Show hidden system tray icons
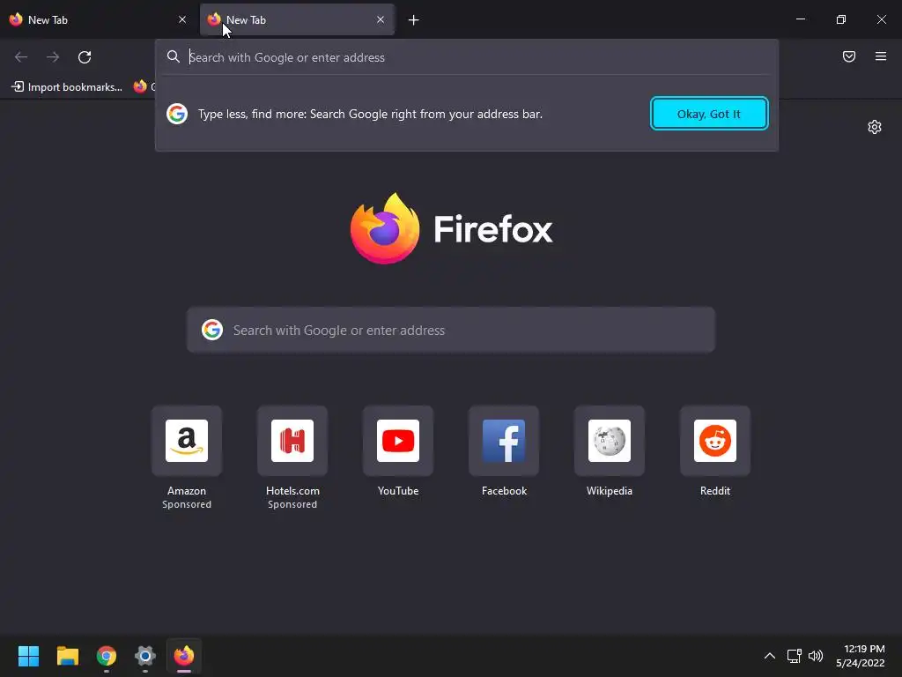 point(770,656)
